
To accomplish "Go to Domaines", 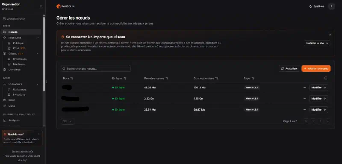I will point(15,70).
